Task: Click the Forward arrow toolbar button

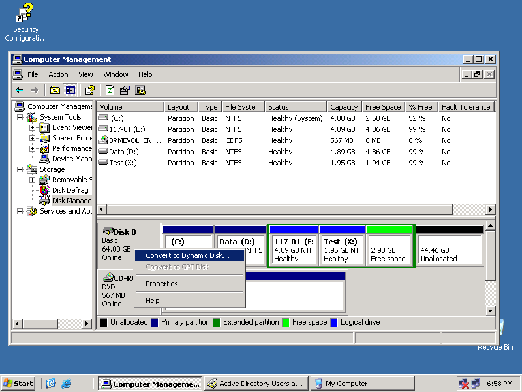Action: (35, 90)
